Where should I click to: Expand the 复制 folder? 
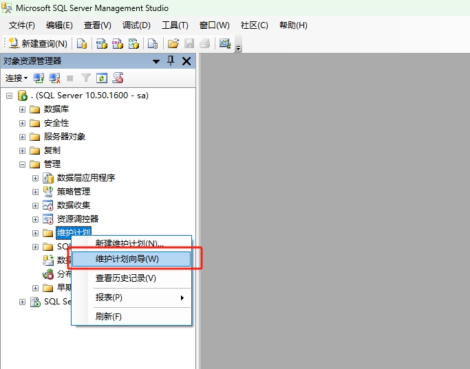[22, 150]
